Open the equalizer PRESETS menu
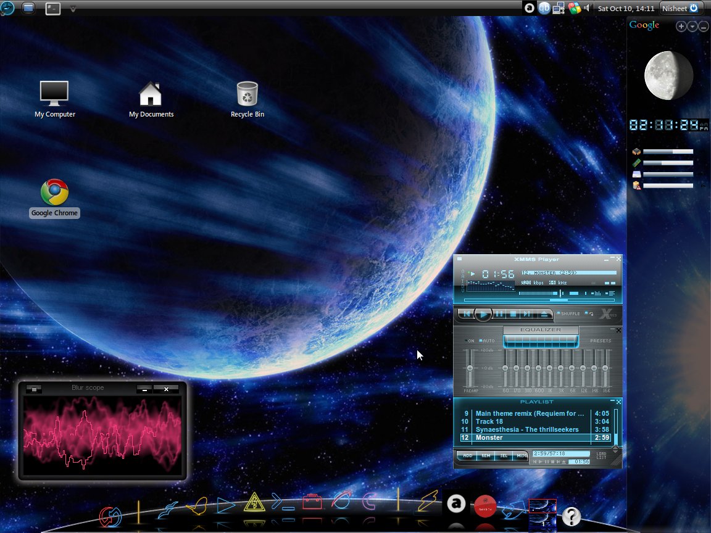This screenshot has width=711, height=533. click(x=601, y=341)
